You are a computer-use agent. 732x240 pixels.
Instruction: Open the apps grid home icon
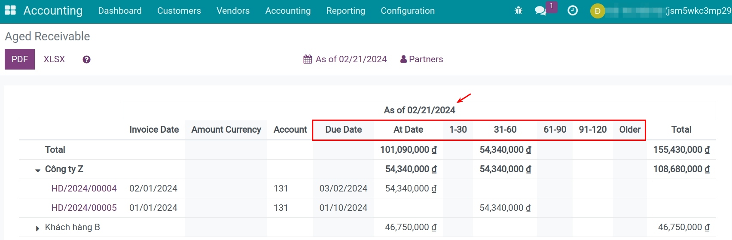tap(10, 11)
